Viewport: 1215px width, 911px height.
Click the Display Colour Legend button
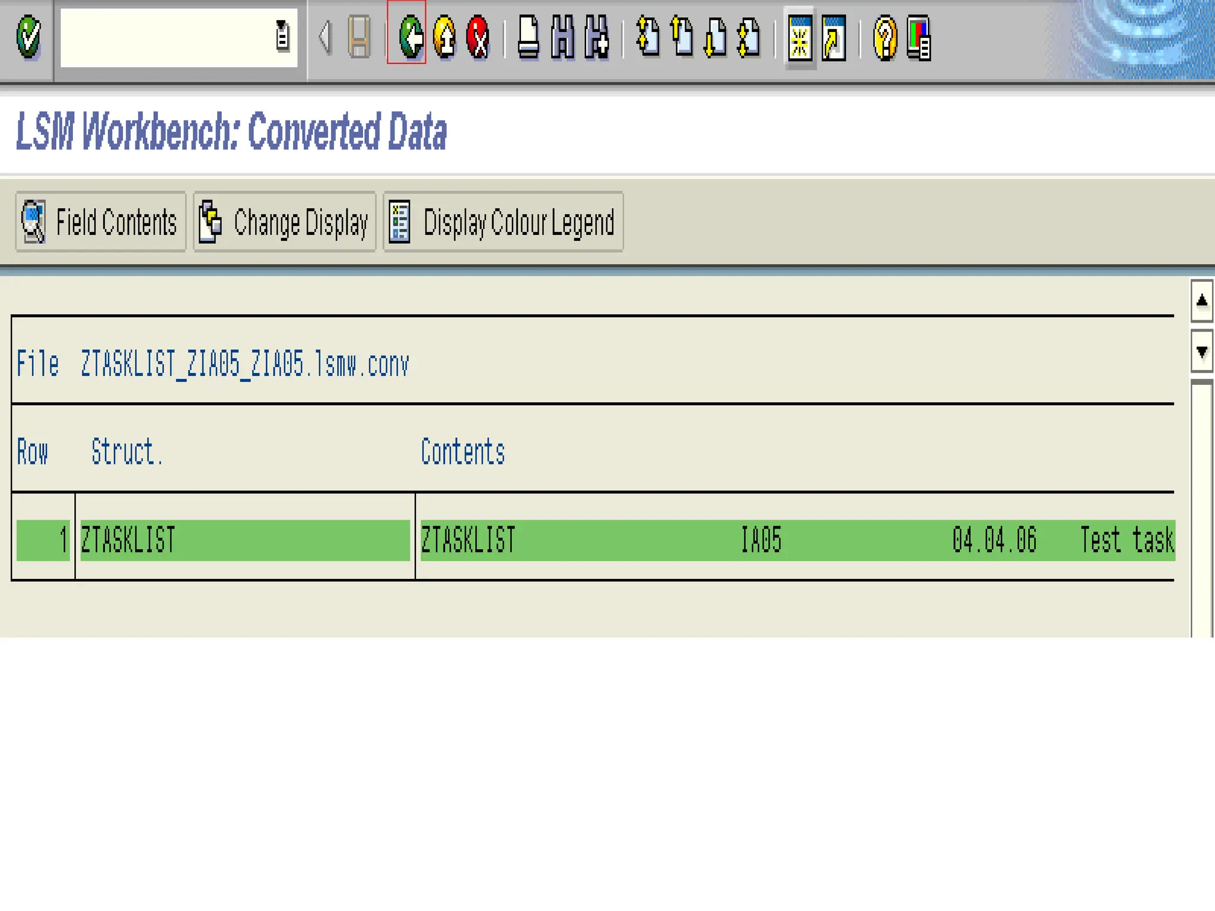pos(503,222)
